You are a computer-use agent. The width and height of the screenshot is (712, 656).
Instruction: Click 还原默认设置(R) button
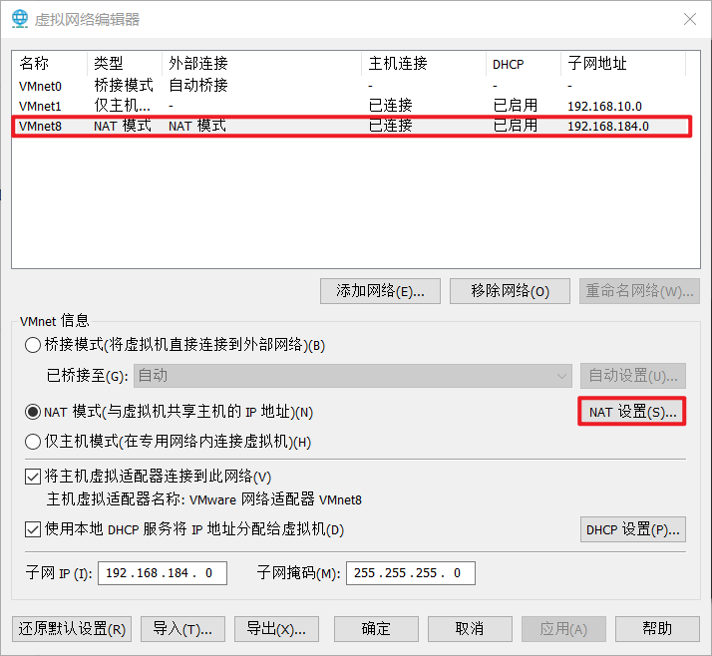point(72,629)
